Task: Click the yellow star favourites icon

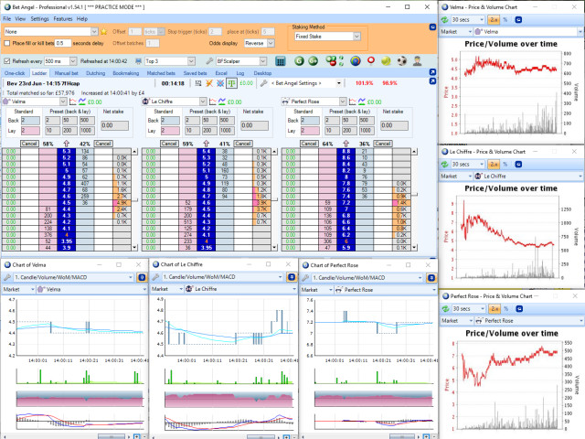Action: (x=104, y=32)
